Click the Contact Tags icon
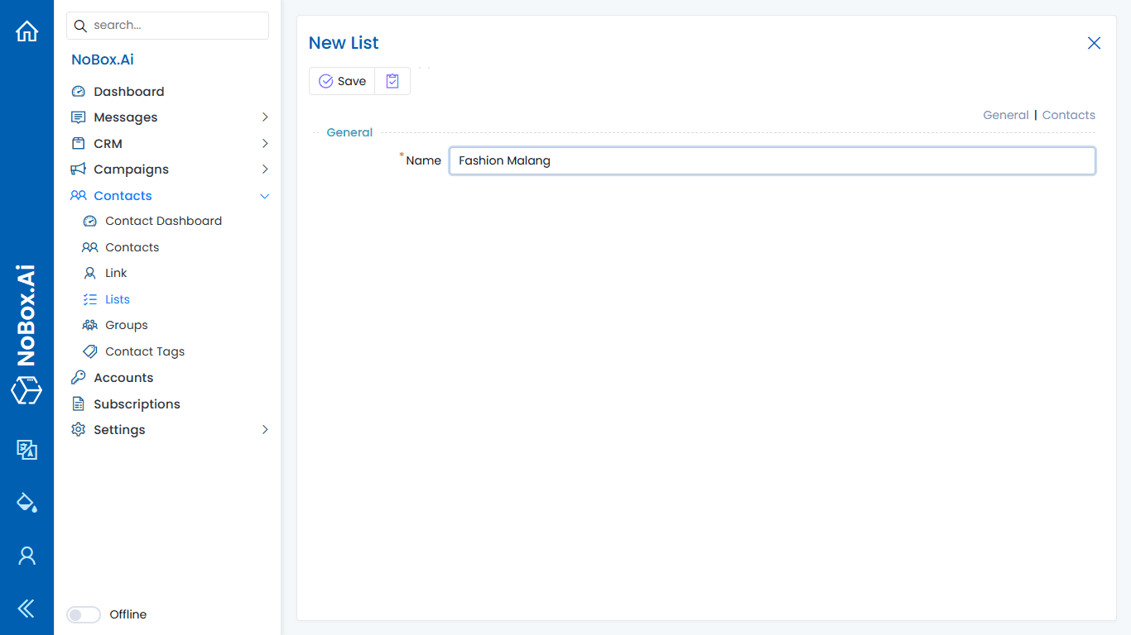The image size is (1131, 635). 90,351
